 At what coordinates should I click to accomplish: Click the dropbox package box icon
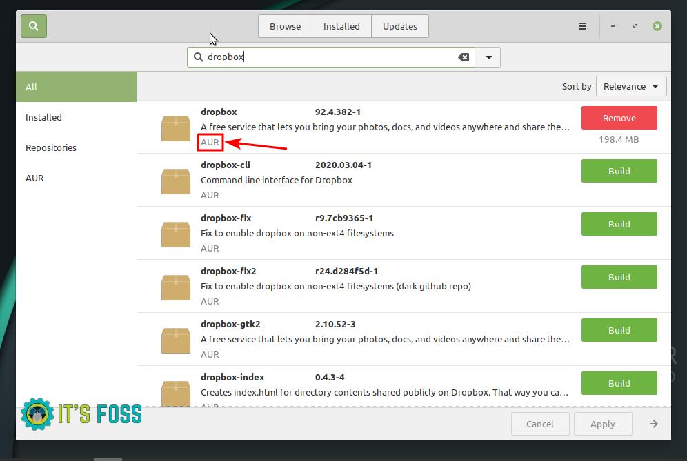pos(176,128)
